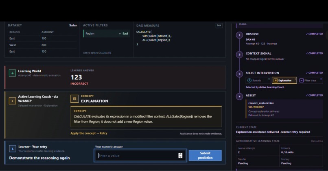Click 'Apply the concept → Retry' link
This screenshot has width=328, height=171.
pyautogui.click(x=89, y=133)
